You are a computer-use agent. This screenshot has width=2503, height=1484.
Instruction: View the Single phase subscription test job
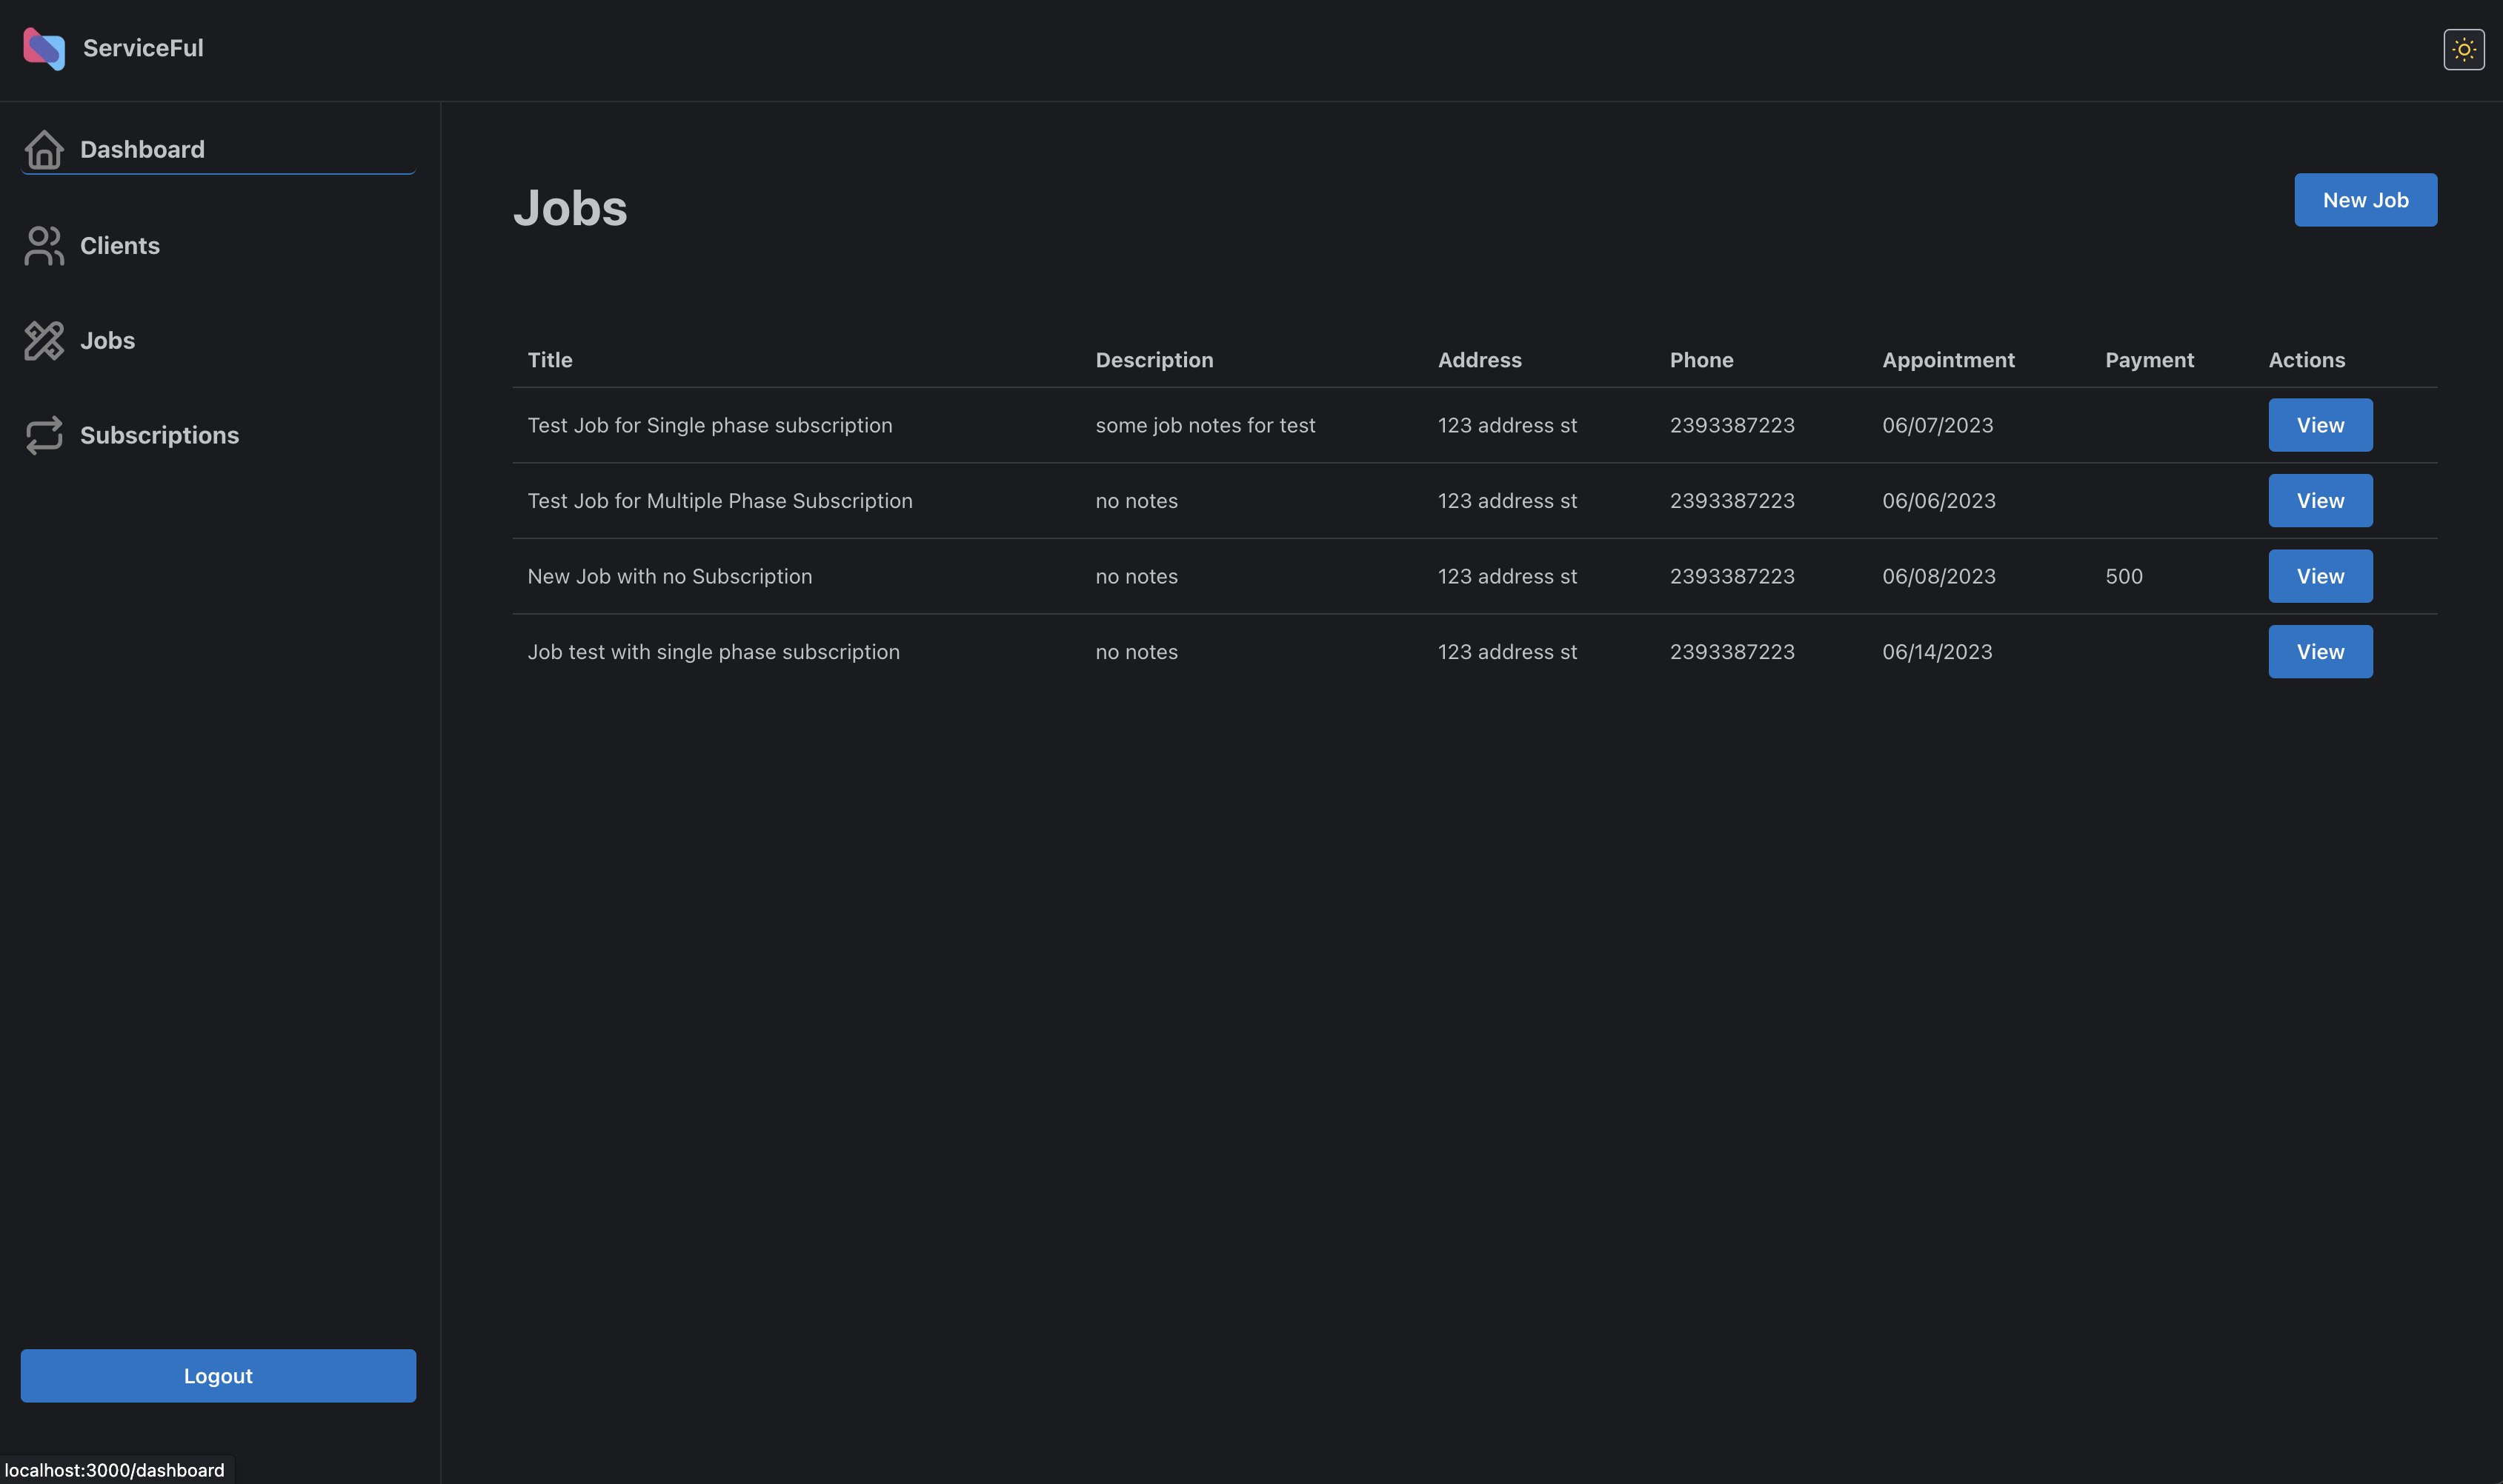point(2320,425)
